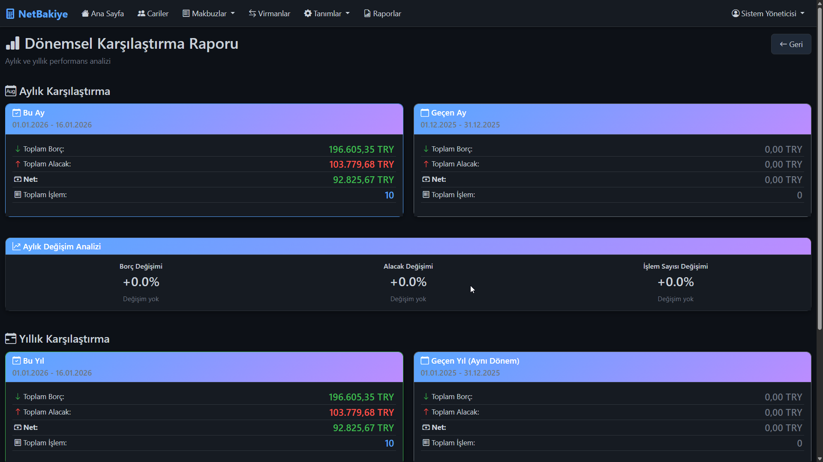Image resolution: width=823 pixels, height=462 pixels.
Task: Click the report icon beside Raporlar
Action: coord(367,14)
